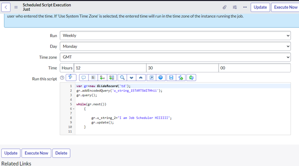The image size is (299, 166).
Task: Open the script debugger bug icon
Action: click(x=191, y=77)
